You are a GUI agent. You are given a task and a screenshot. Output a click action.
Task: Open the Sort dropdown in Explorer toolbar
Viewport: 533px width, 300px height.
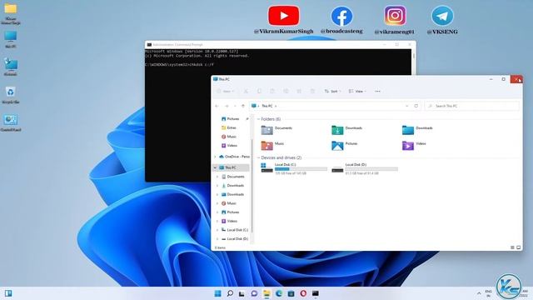click(332, 91)
